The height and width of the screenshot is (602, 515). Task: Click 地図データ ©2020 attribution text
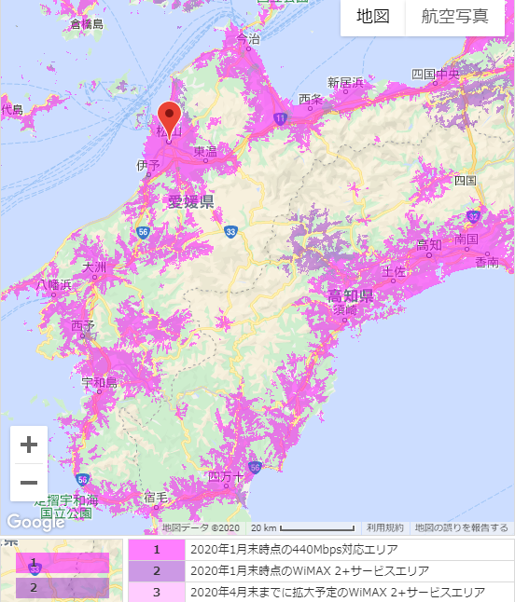coord(201,527)
